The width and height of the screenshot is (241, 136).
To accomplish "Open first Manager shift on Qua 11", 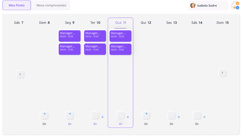I will [120, 36].
